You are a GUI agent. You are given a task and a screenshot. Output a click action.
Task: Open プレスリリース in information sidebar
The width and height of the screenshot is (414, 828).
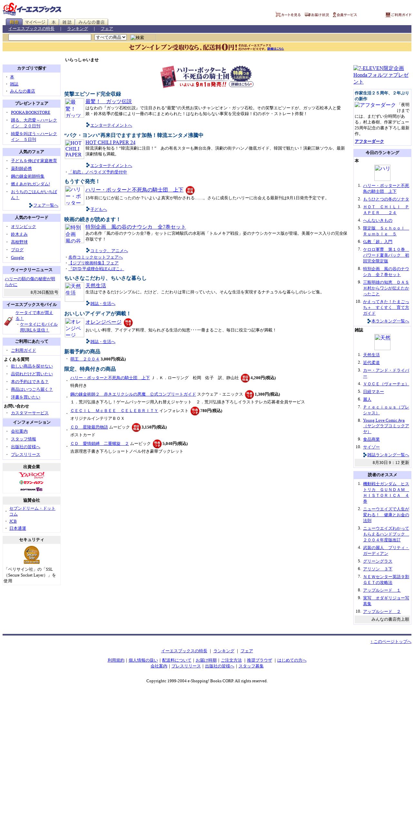click(x=25, y=455)
